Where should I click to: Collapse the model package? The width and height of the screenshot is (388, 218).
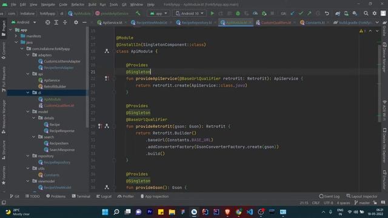(x=28, y=111)
